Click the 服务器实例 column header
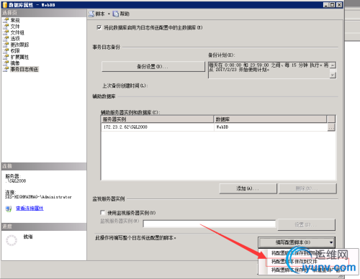This screenshot has height=279, width=360. [x=158, y=119]
